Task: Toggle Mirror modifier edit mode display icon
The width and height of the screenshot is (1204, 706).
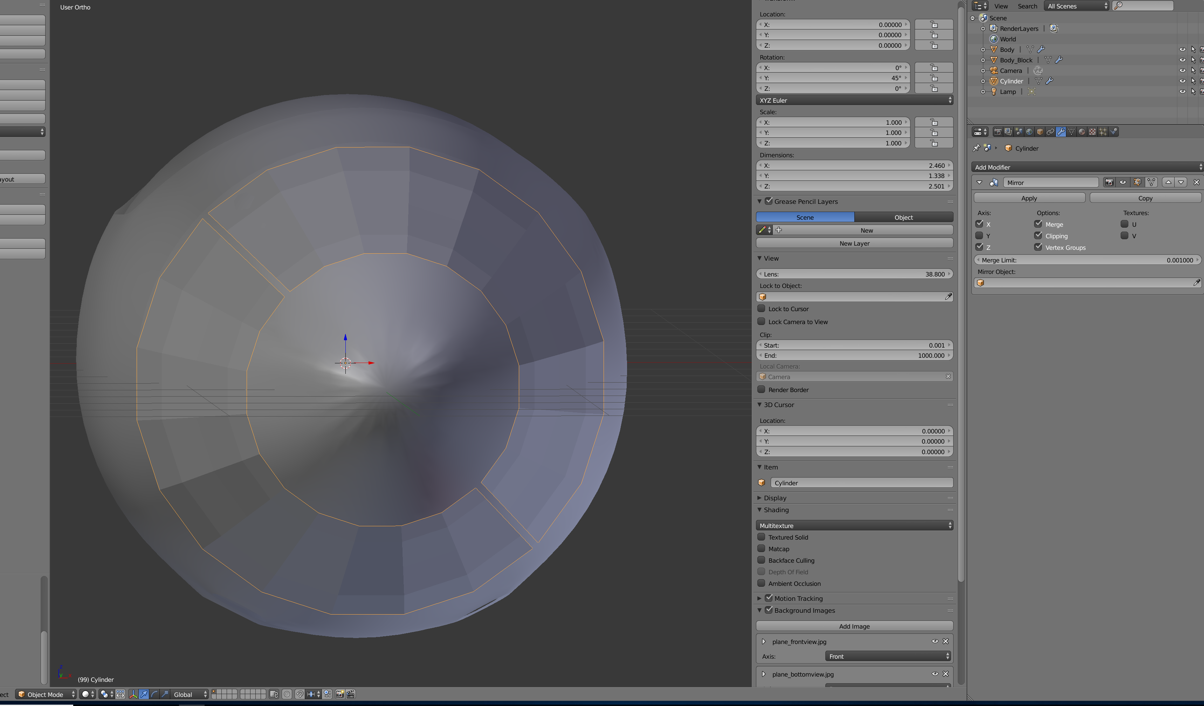Action: tap(1137, 183)
